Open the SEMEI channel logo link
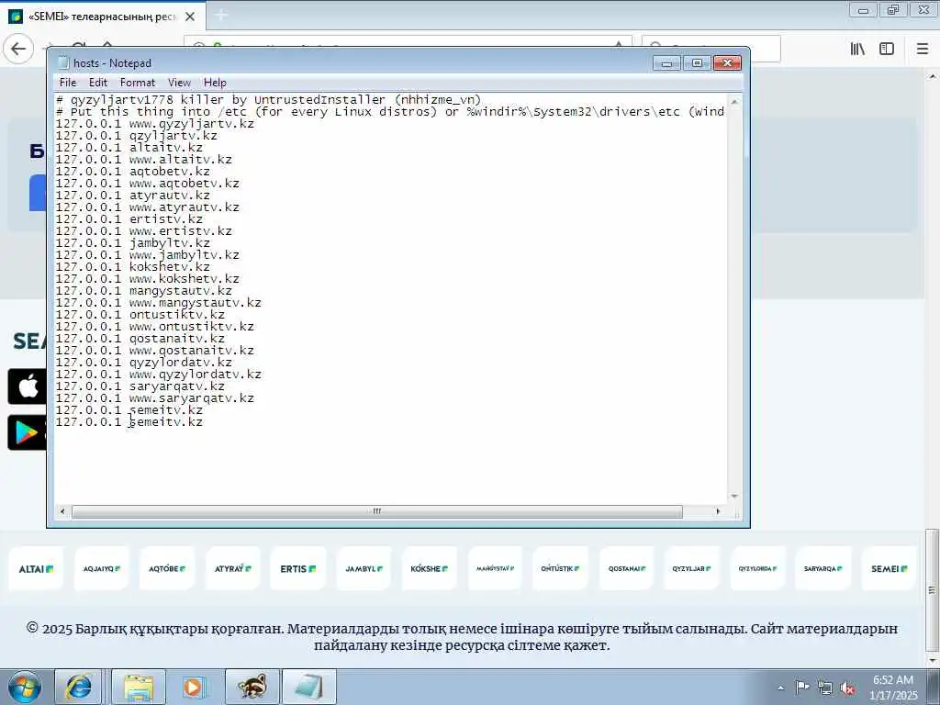The image size is (940, 705). click(889, 568)
